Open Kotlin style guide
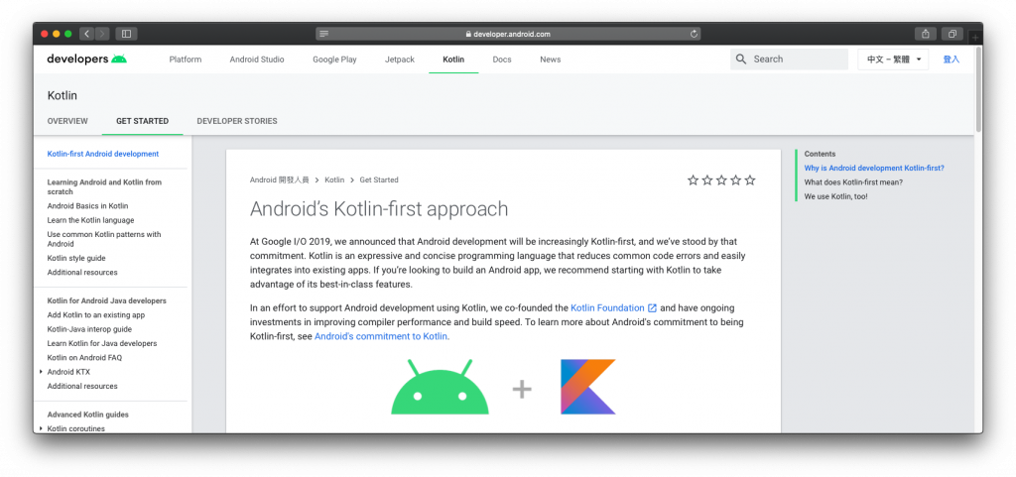Viewport: 1016px width, 477px height. click(76, 258)
